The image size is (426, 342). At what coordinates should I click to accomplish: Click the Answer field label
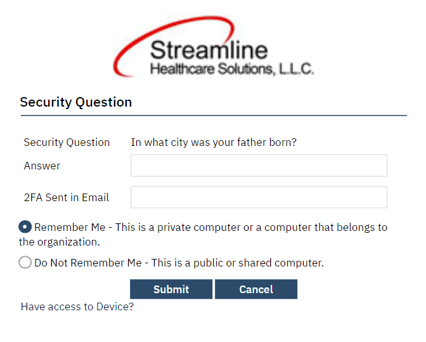[x=42, y=166]
